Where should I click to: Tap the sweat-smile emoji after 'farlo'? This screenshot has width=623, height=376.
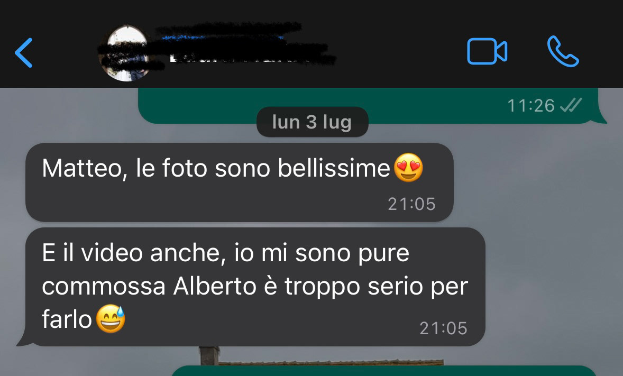point(111,319)
